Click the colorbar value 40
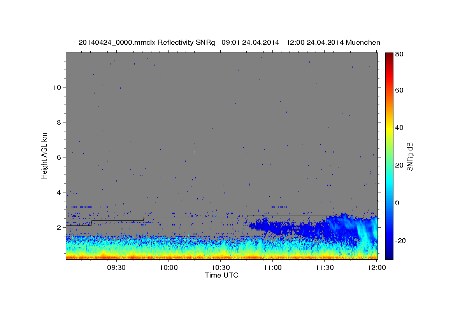This screenshot has height=311, width=467. click(399, 128)
